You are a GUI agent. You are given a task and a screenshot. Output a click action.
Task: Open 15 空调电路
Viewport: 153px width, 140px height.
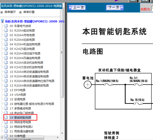[x=18, y=99]
